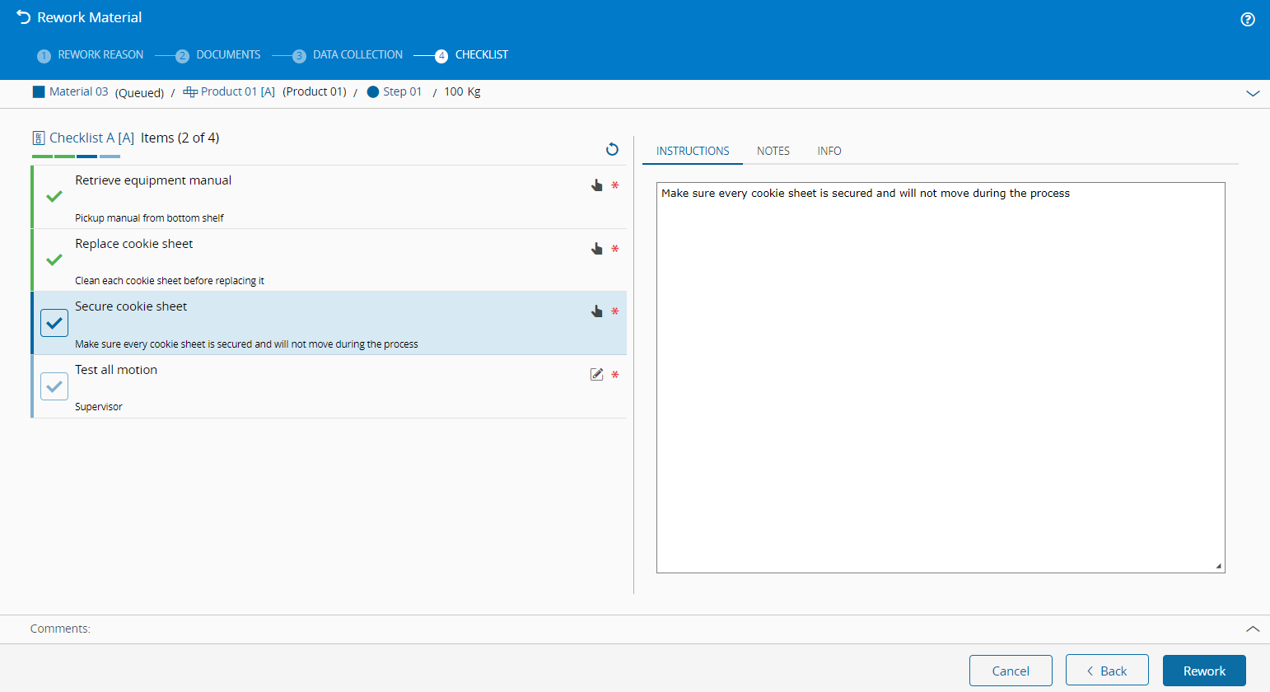Check the Test all motion checkbox
Image resolution: width=1270 pixels, height=692 pixels.
[54, 386]
